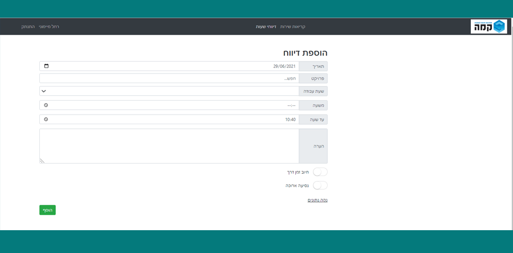Click the נקה נתונים link
The width and height of the screenshot is (513, 253).
pyautogui.click(x=317, y=200)
